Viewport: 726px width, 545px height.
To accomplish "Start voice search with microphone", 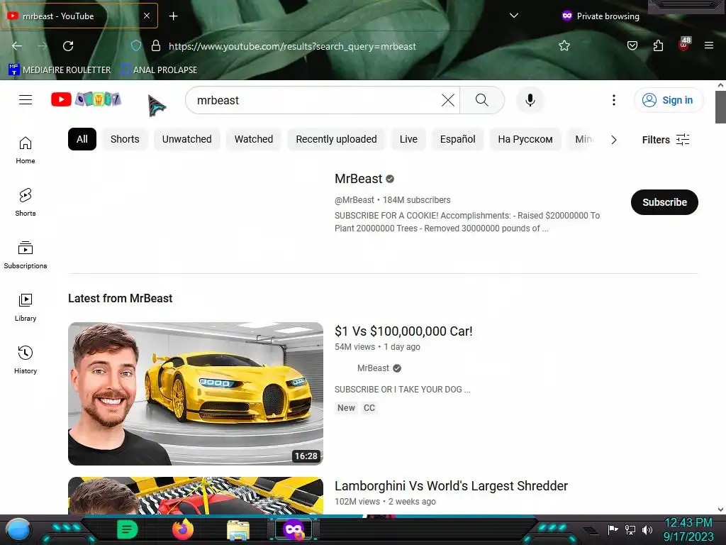I will [530, 100].
